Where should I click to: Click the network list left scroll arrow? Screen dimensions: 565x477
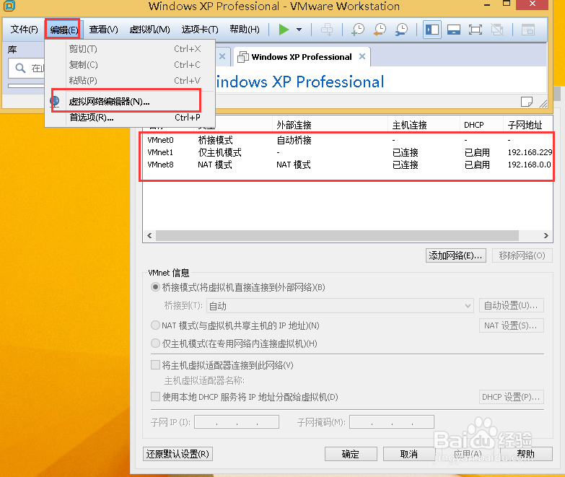point(149,236)
